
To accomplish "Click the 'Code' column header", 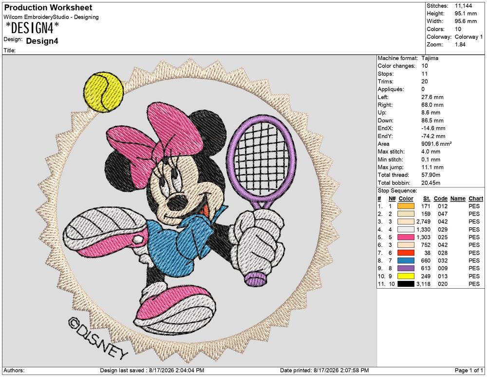I will tap(440, 198).
